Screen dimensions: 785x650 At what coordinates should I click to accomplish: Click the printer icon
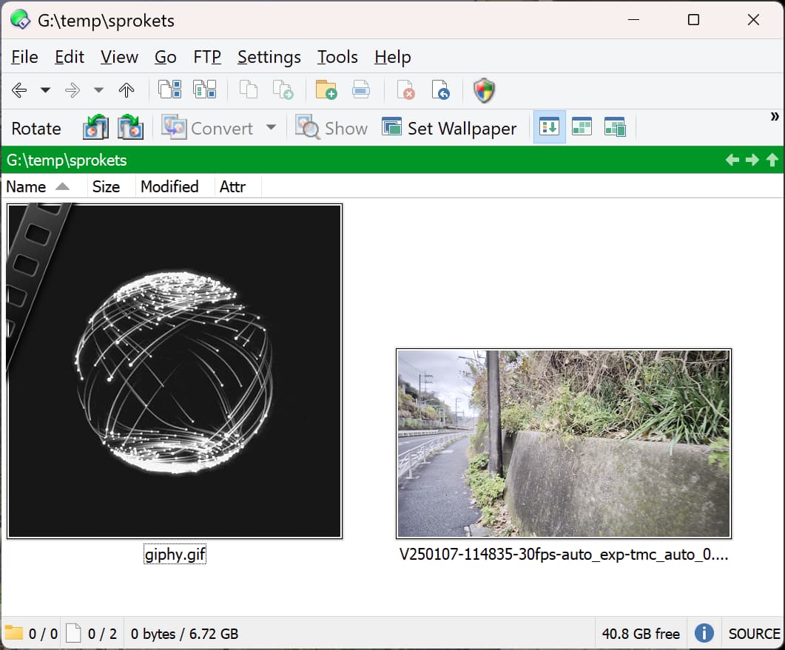pyautogui.click(x=361, y=90)
